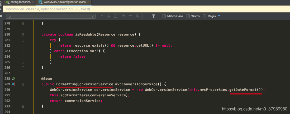
Task: Open the search filter funnel dropdown
Action: coord(154,16)
